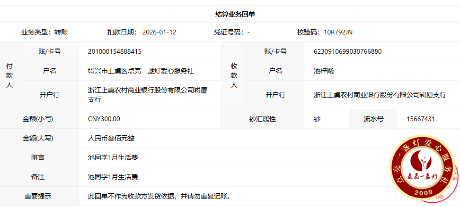Select the payer name 绍兴市上虞区点亮一盏灯爱心服务社
The width and height of the screenshot is (460, 206).
click(x=141, y=71)
